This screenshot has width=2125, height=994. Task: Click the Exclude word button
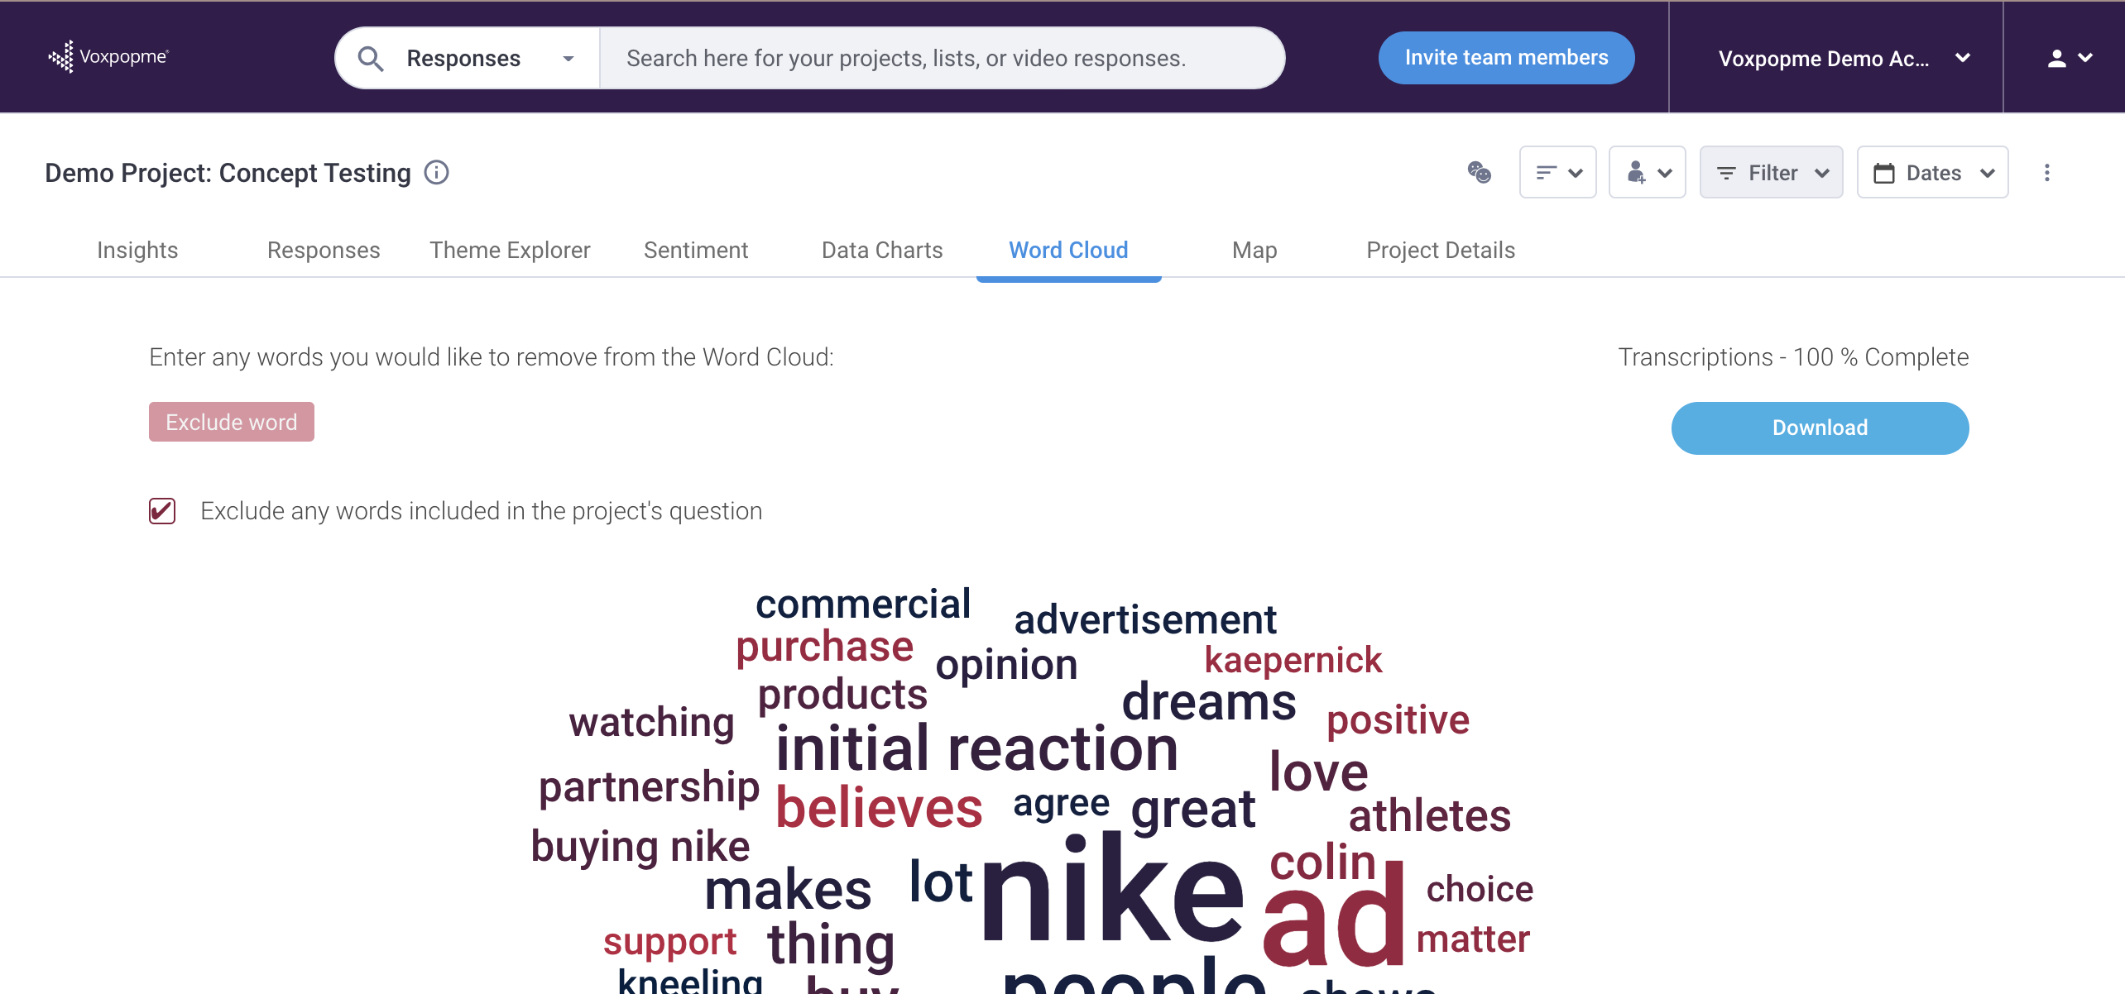[232, 422]
